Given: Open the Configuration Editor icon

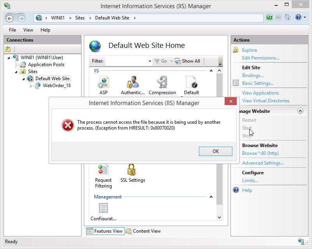Looking at the screenshot, I should (x=103, y=208).
